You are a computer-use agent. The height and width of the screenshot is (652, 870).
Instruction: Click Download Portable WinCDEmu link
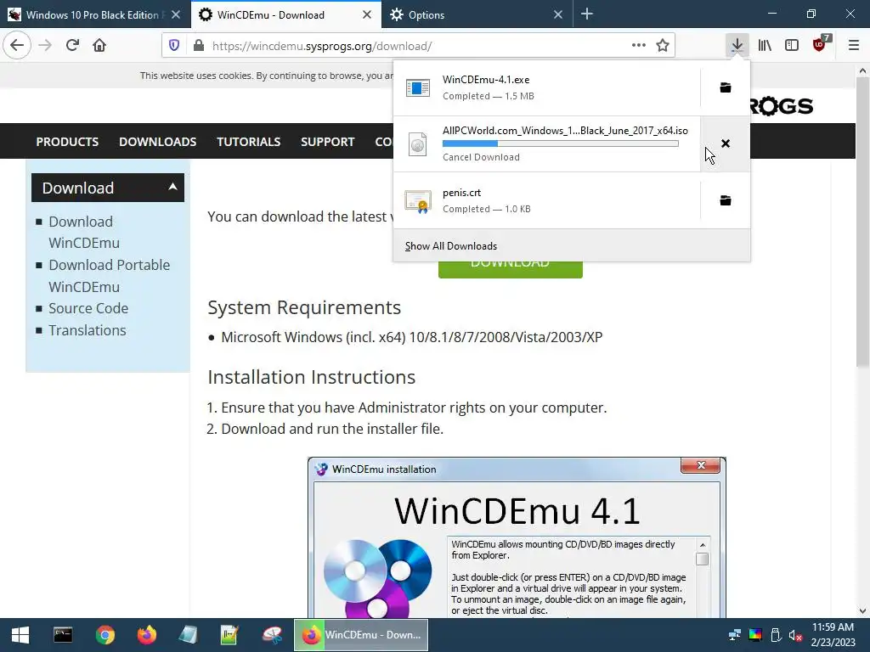point(110,276)
